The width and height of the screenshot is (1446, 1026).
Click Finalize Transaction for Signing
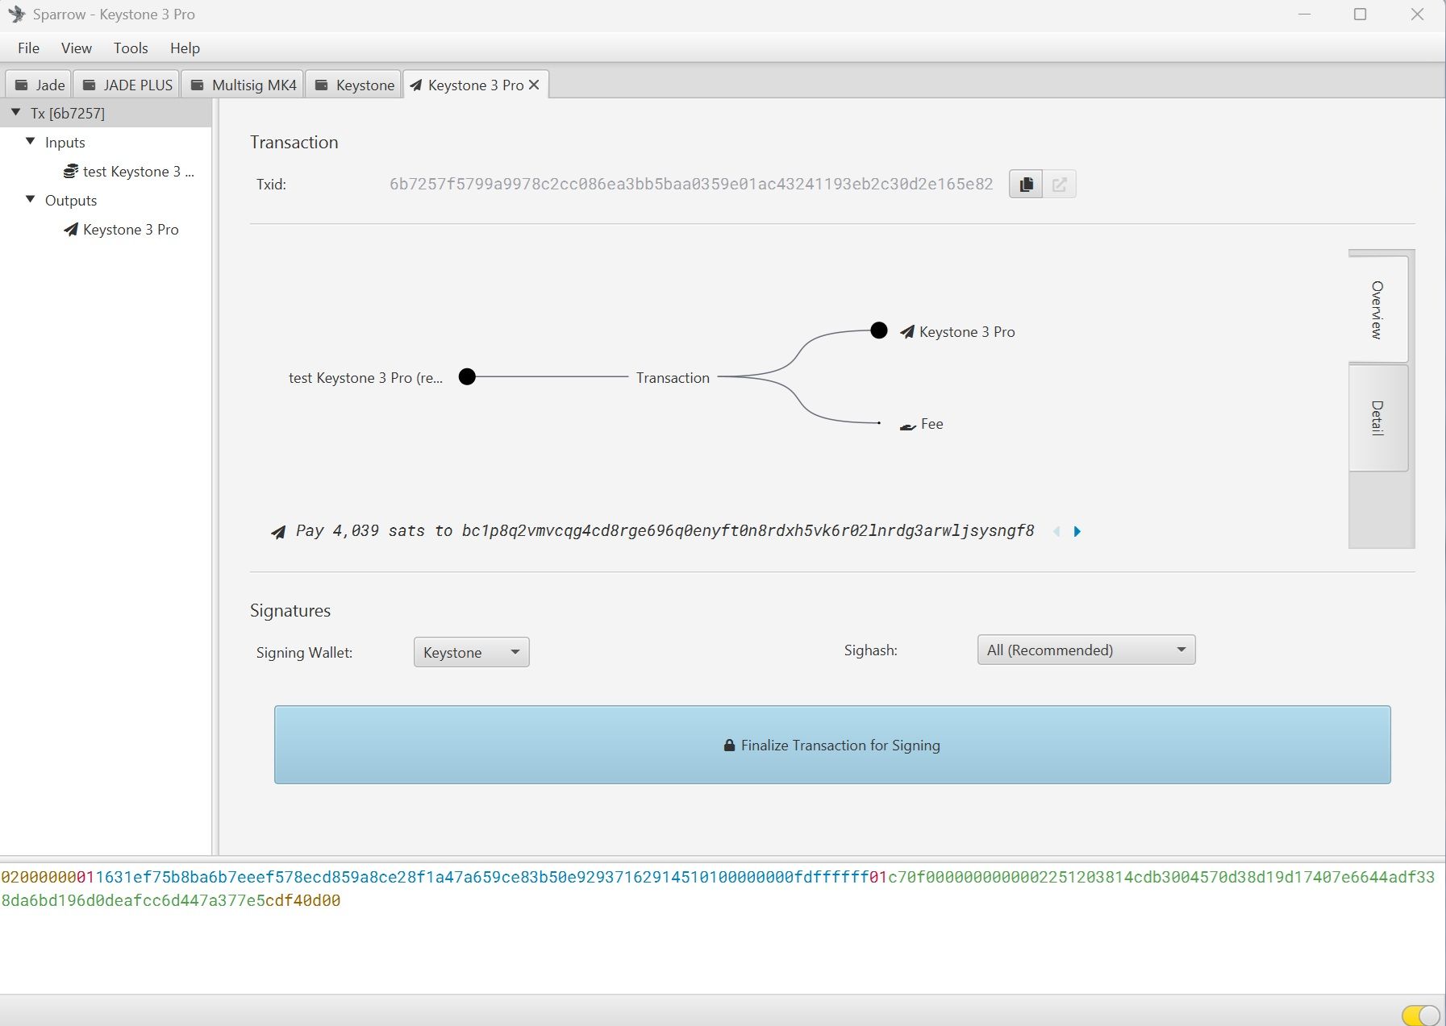coord(832,745)
